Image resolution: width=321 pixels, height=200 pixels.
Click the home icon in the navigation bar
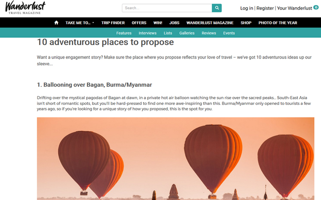point(56,23)
